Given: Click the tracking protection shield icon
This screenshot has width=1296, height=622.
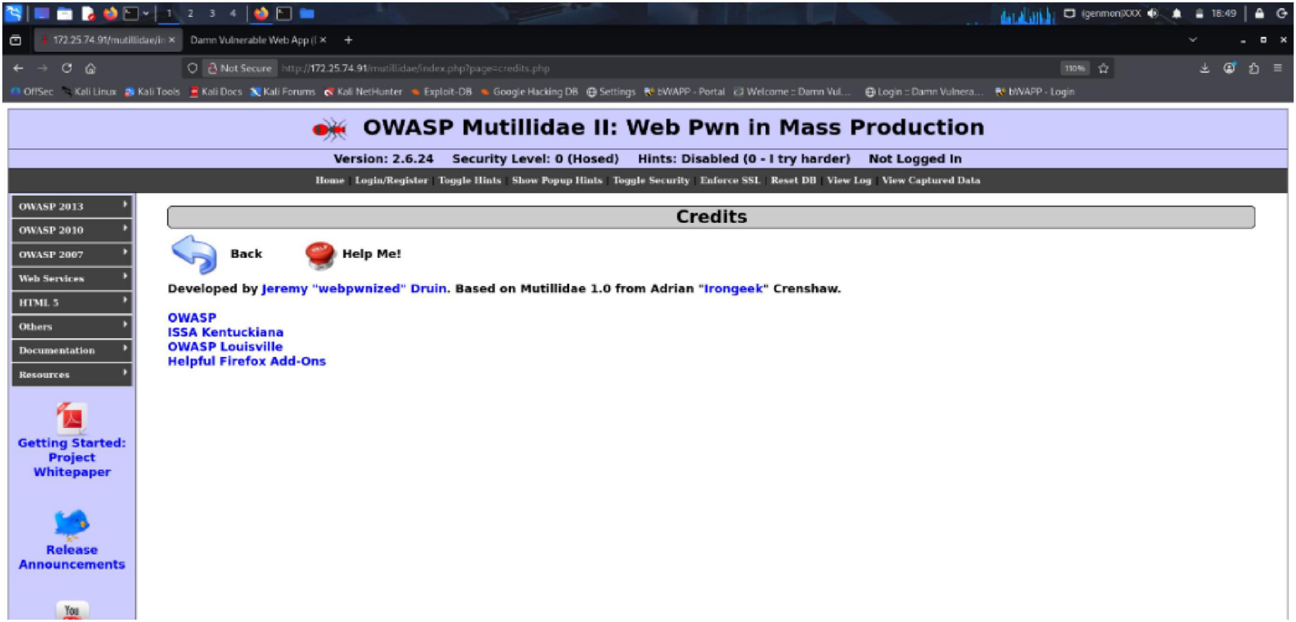Looking at the screenshot, I should pos(192,68).
